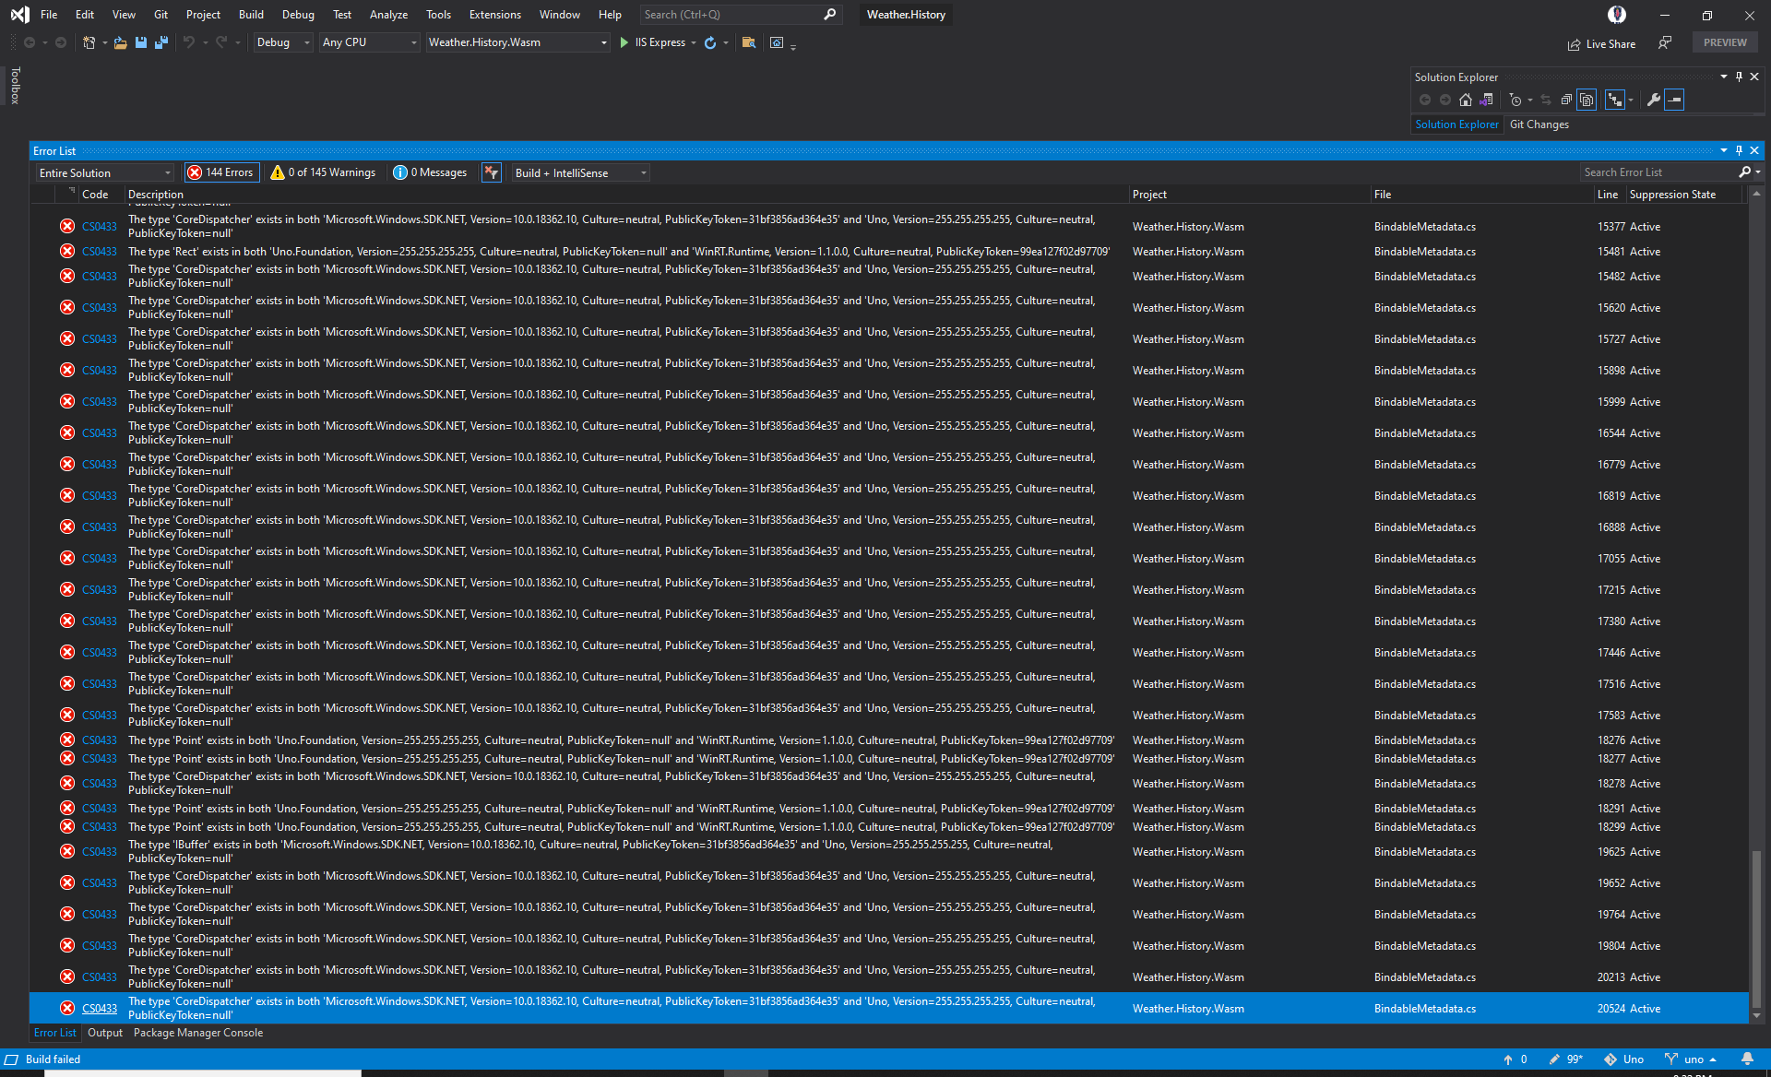Click the Show All Files icon in Solution Explorer
The image size is (1771, 1077).
1587,100
